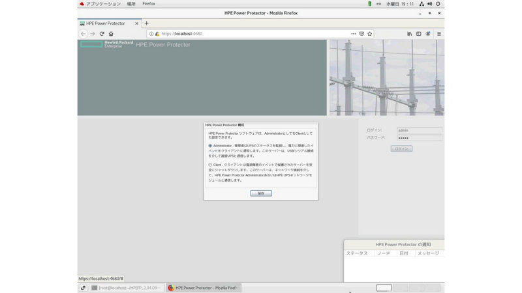Image resolution: width=522 pixels, height=293 pixels.
Task: Open the 場所 menu in top panel
Action: 131,4
